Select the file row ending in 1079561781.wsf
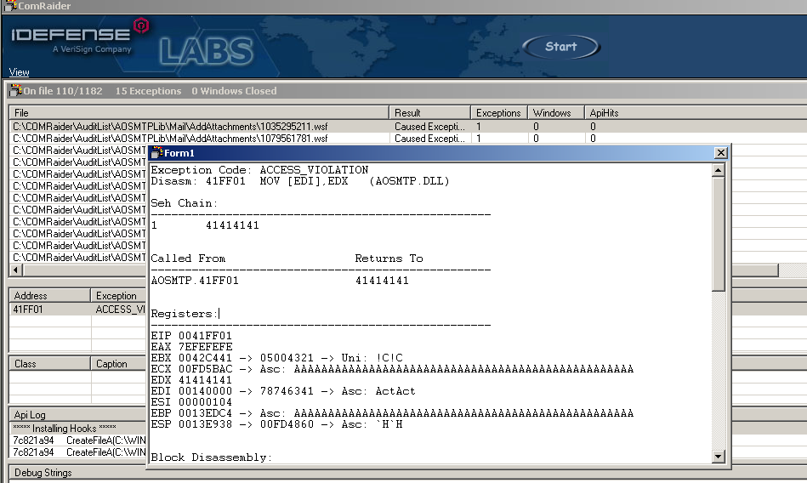Screen dimensions: 807x483 (170, 138)
